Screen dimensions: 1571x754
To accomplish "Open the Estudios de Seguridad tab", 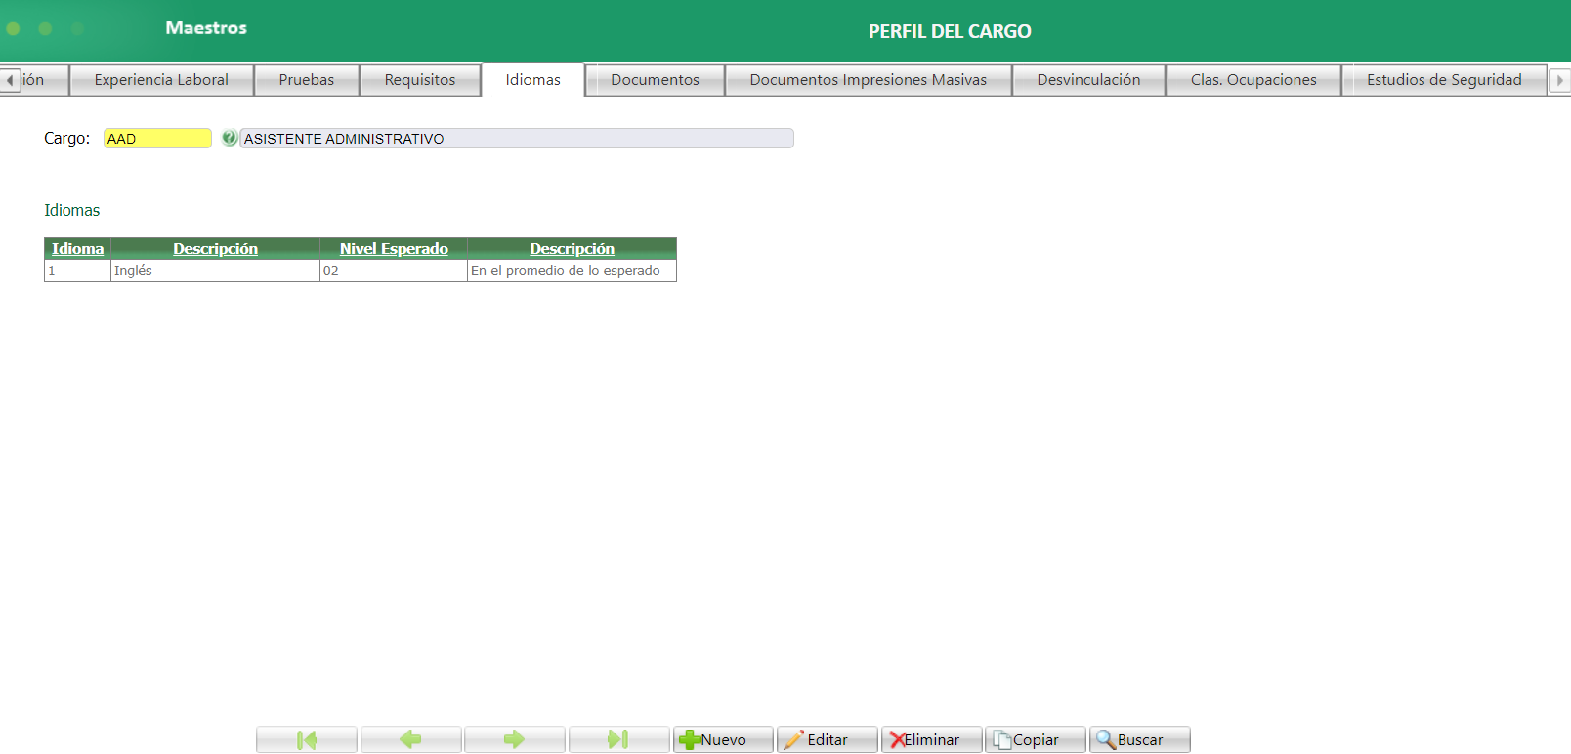I will tap(1444, 80).
